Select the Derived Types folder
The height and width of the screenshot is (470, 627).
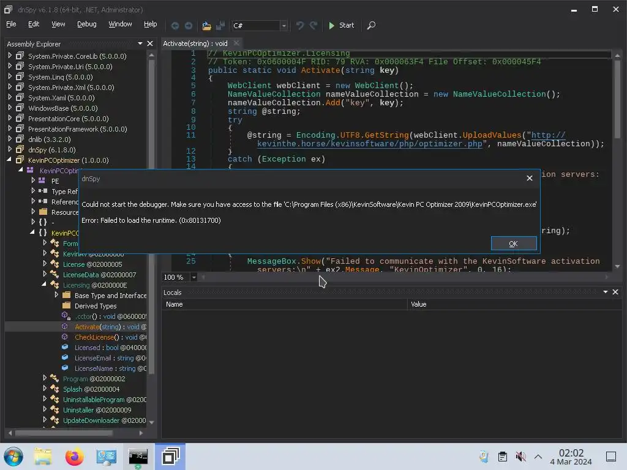click(96, 306)
